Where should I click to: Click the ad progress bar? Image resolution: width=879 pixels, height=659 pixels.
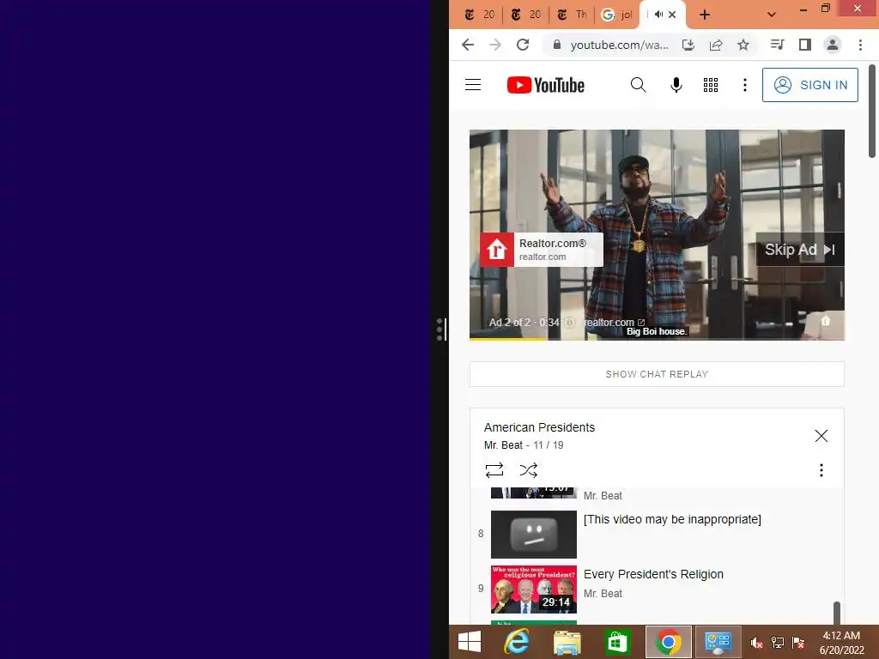pos(657,339)
